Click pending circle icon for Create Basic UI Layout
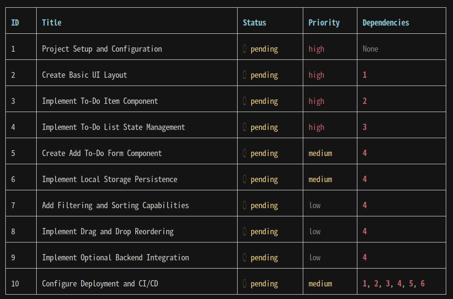The height and width of the screenshot is (299, 453). 245,75
